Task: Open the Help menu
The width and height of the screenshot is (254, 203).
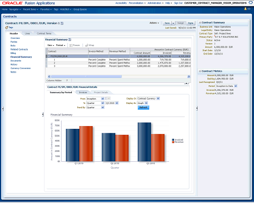Action: coord(169,3)
